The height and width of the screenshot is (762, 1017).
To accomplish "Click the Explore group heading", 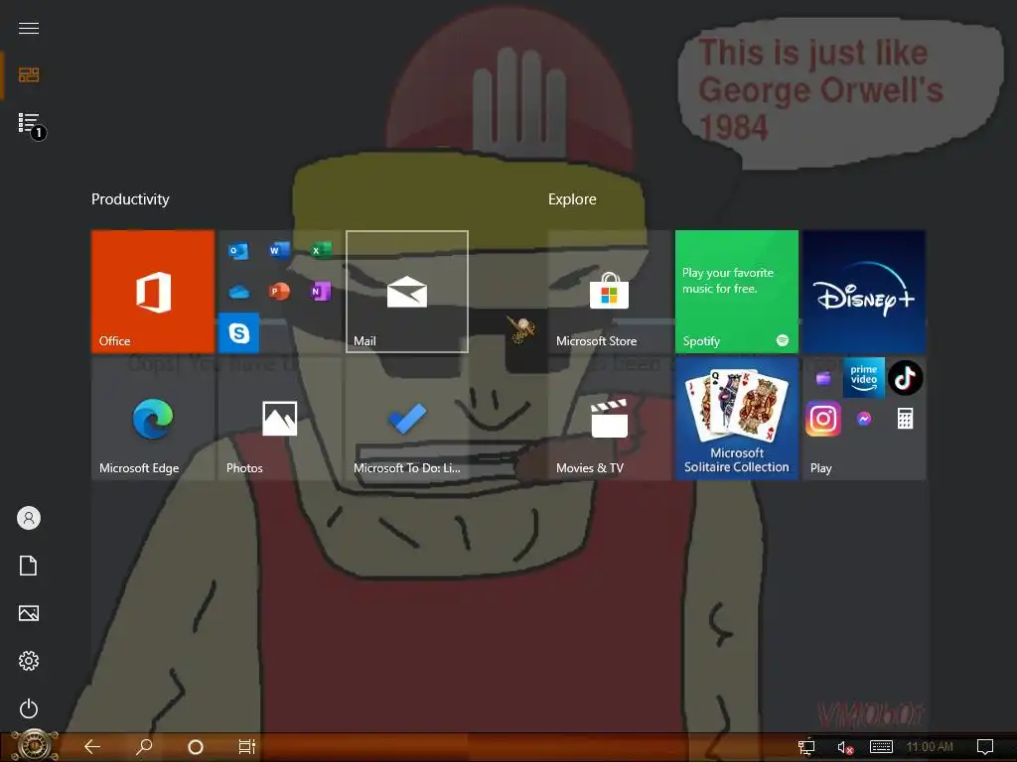I will tap(572, 198).
